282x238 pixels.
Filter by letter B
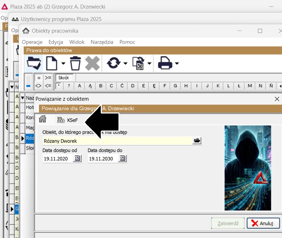coord(101,86)
